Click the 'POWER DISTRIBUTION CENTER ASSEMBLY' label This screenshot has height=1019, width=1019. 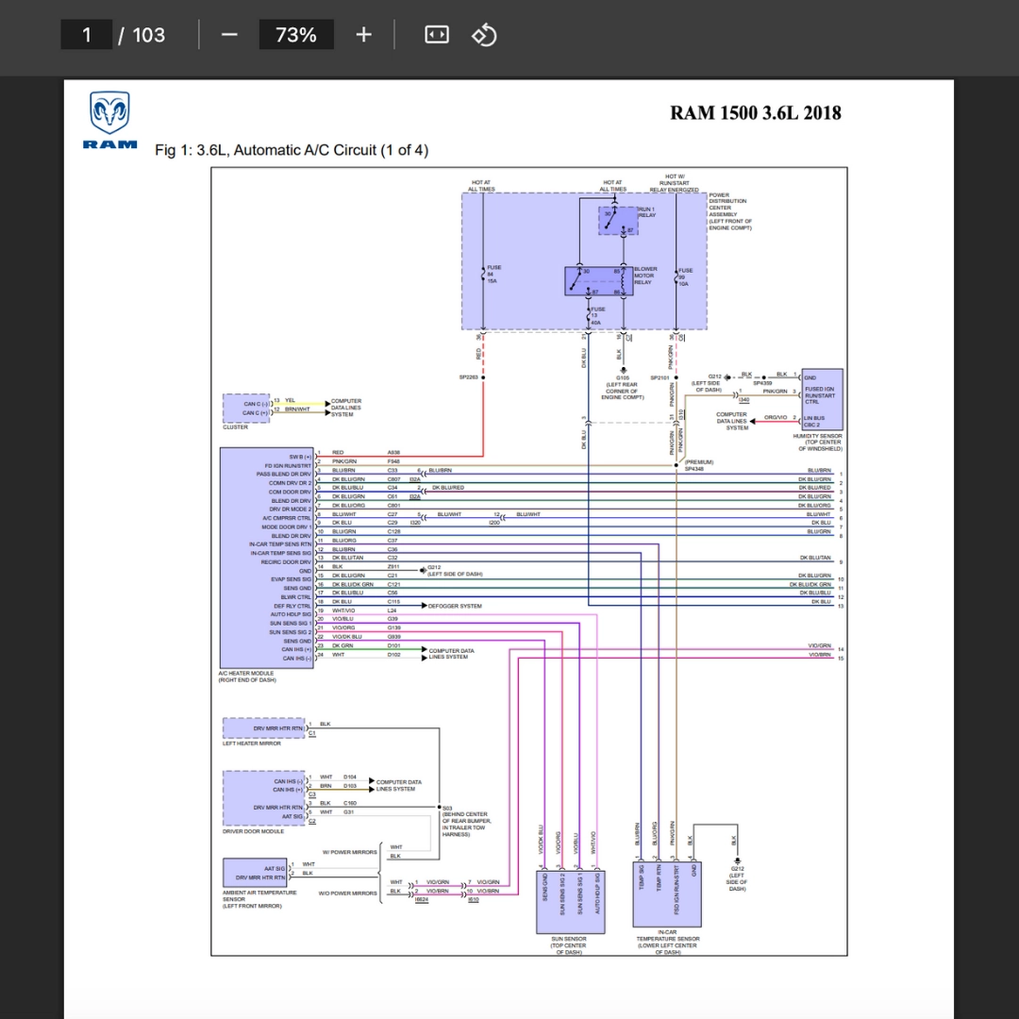coord(729,211)
